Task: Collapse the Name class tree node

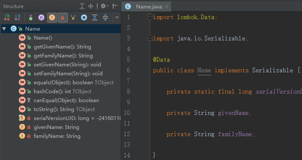Action: 4,29
